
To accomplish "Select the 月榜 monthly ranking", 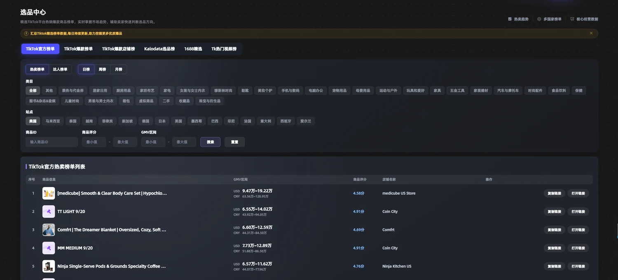I will (x=119, y=69).
